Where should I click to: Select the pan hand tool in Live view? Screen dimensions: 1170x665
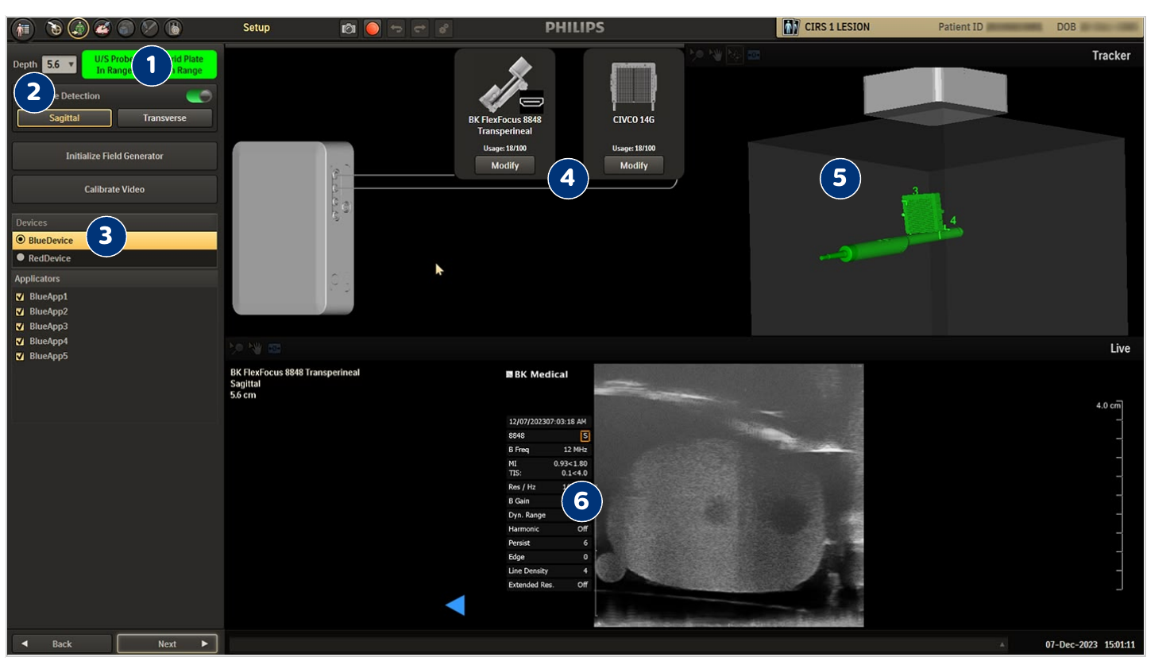pyautogui.click(x=255, y=348)
